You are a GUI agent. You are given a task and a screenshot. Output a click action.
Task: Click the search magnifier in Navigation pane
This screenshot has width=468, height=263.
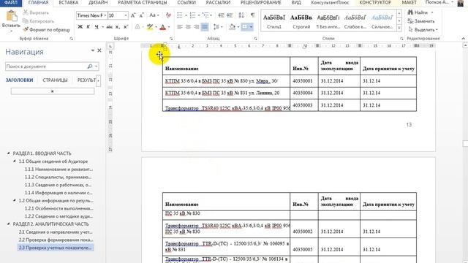point(90,66)
